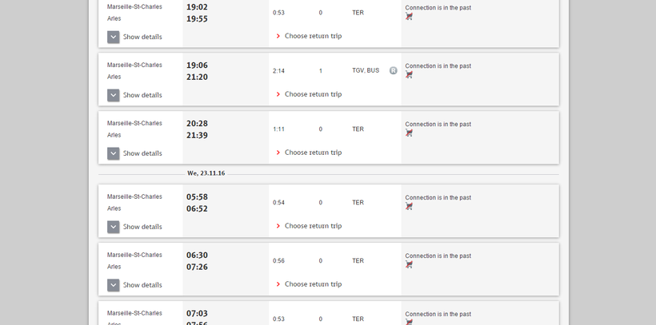Click red arrow before 05:58 return trip link
The width and height of the screenshot is (656, 325).
click(278, 226)
